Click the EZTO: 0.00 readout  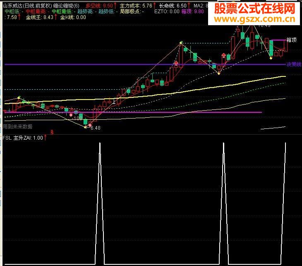(167, 12)
